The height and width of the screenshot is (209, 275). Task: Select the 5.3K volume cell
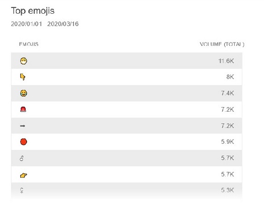point(227,190)
